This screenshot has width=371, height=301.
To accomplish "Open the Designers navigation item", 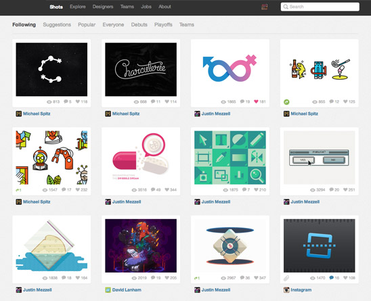I will coord(103,7).
